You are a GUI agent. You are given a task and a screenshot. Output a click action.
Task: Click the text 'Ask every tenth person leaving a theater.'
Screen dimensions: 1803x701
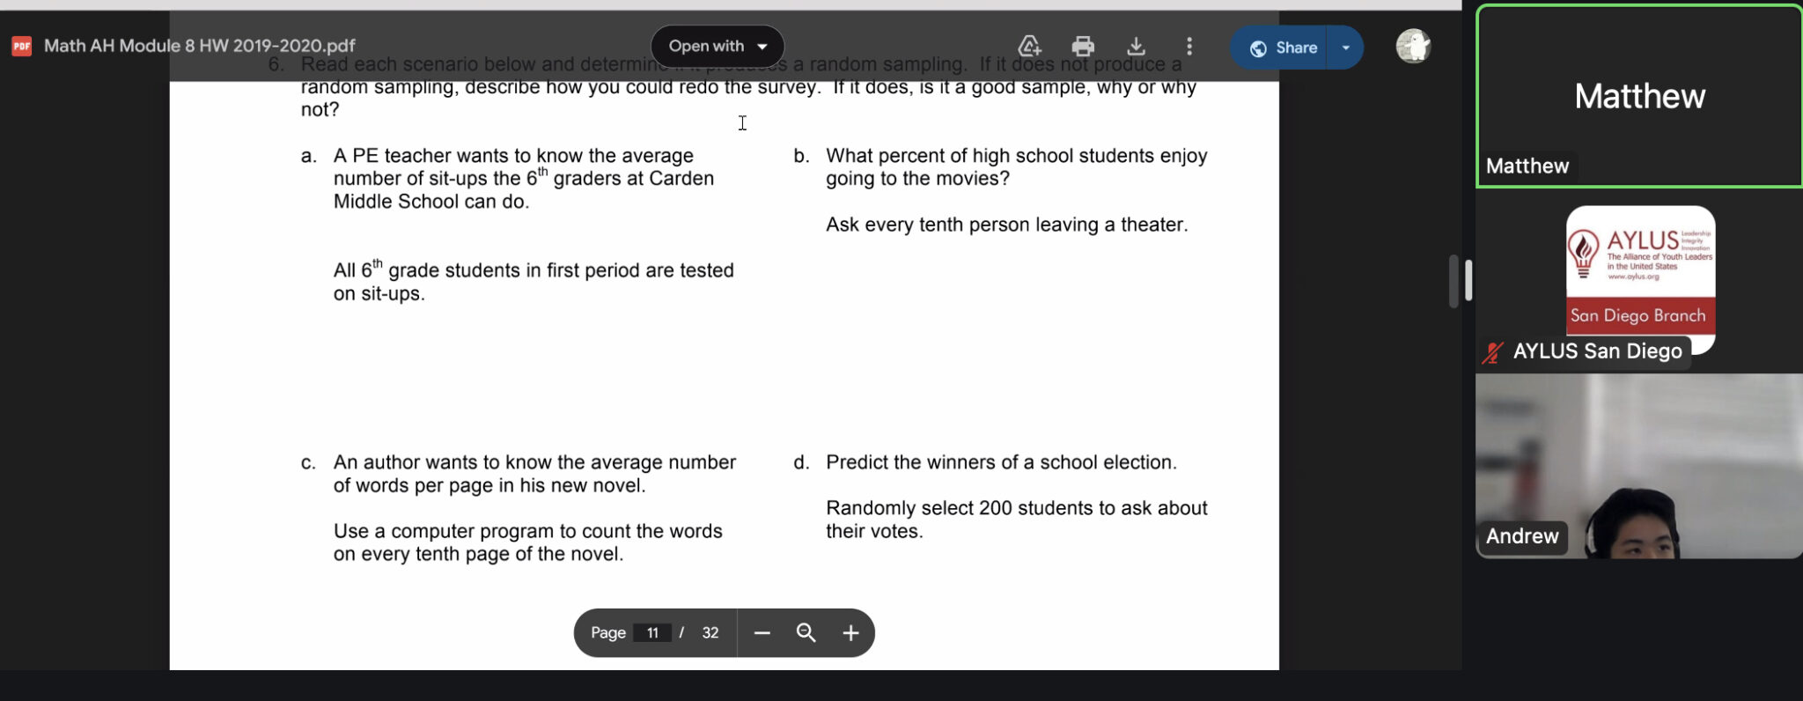click(x=1006, y=225)
